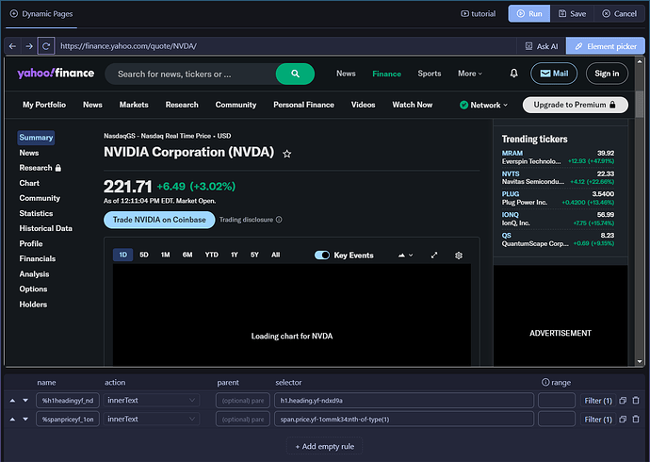Click Add empty rule button
650x462 pixels.
325,447
